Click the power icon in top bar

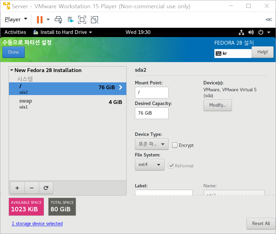261,32
